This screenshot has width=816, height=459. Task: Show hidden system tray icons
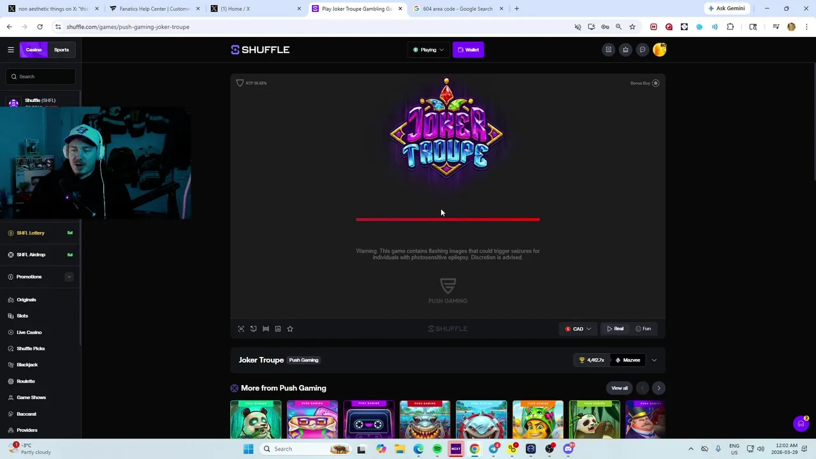click(x=690, y=449)
